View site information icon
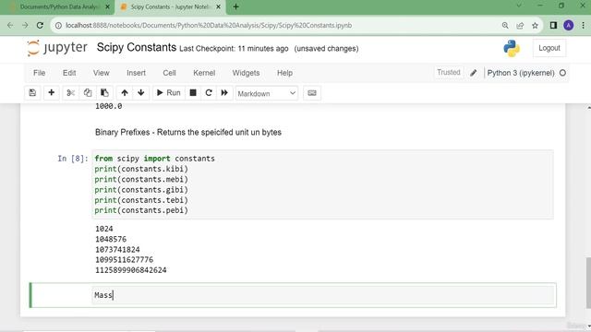 (58, 25)
